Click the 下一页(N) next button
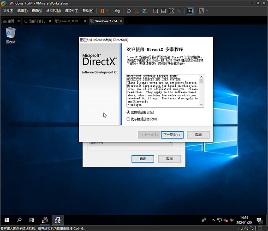The width and height of the screenshot is (268, 231). pos(173,135)
